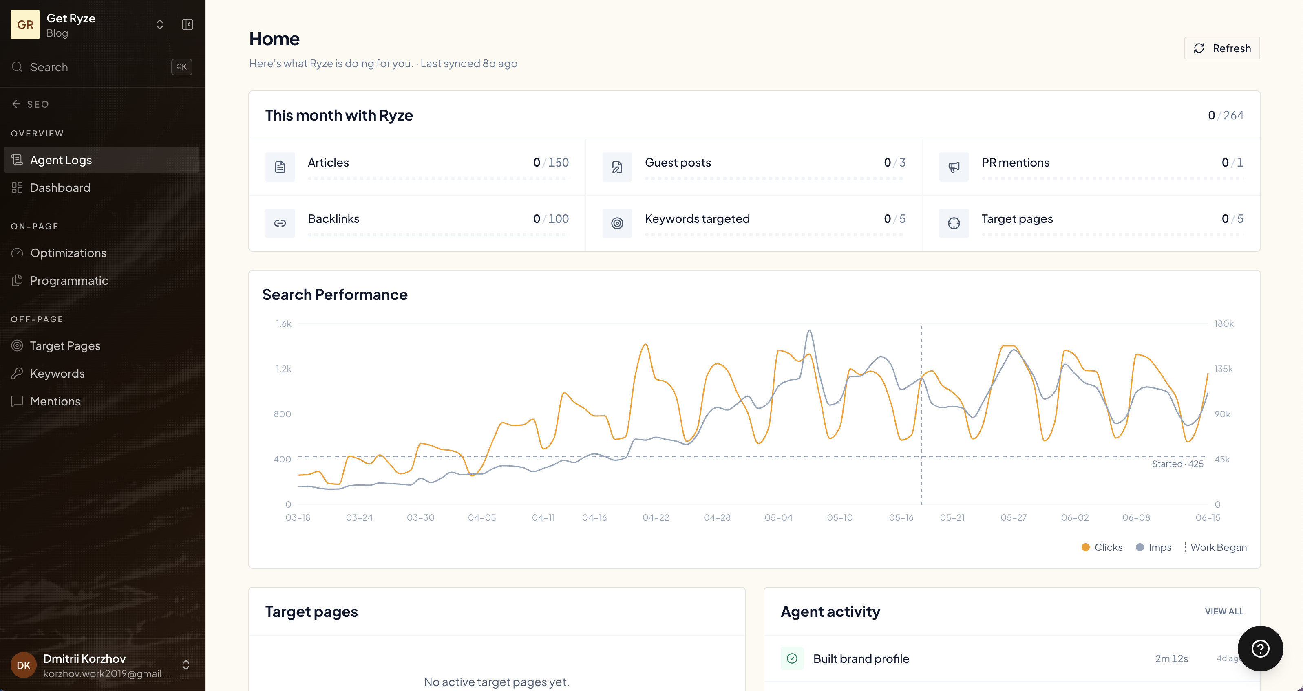This screenshot has width=1303, height=691.
Task: Open the help question mark button
Action: [1260, 648]
